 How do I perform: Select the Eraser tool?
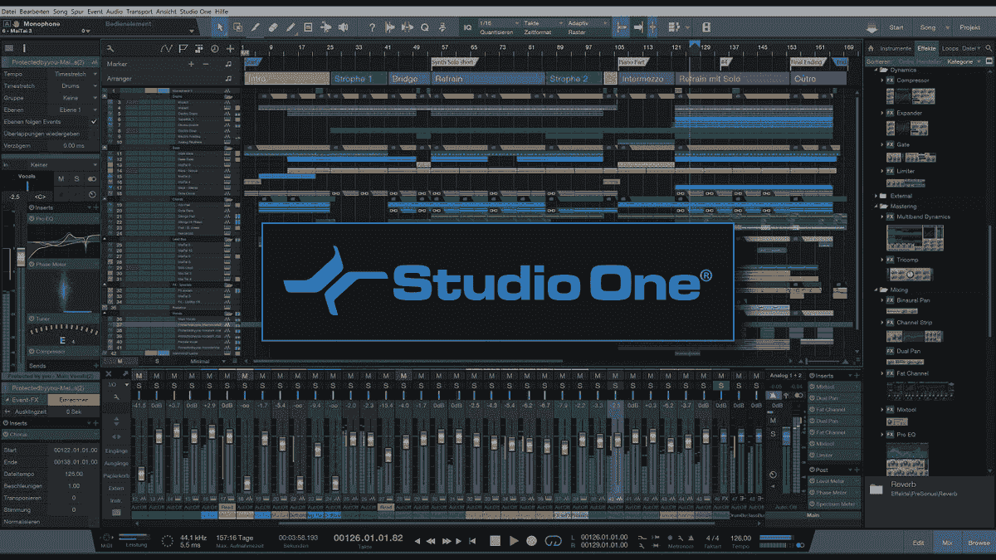click(274, 26)
